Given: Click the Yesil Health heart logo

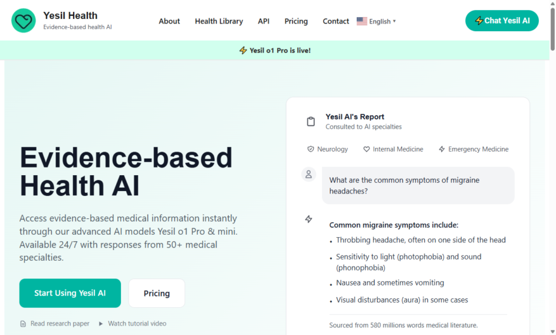Looking at the screenshot, I should pyautogui.click(x=23, y=20).
